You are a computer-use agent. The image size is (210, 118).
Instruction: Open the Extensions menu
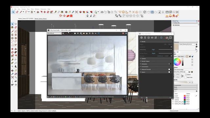[43, 9]
